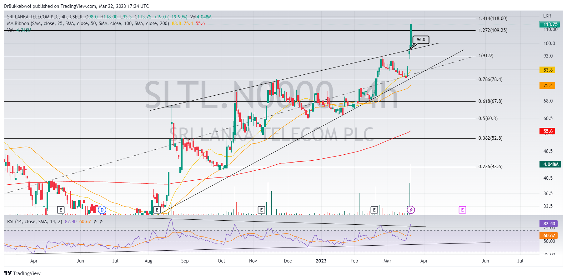Click the 60.5 price axis label
The height and width of the screenshot is (280, 567).
click(x=548, y=118)
